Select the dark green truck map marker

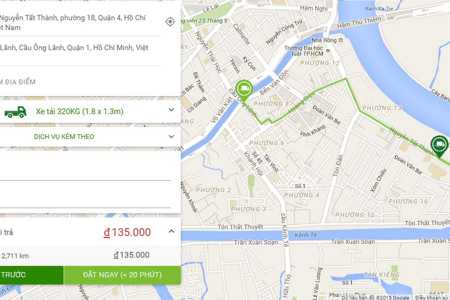439,144
